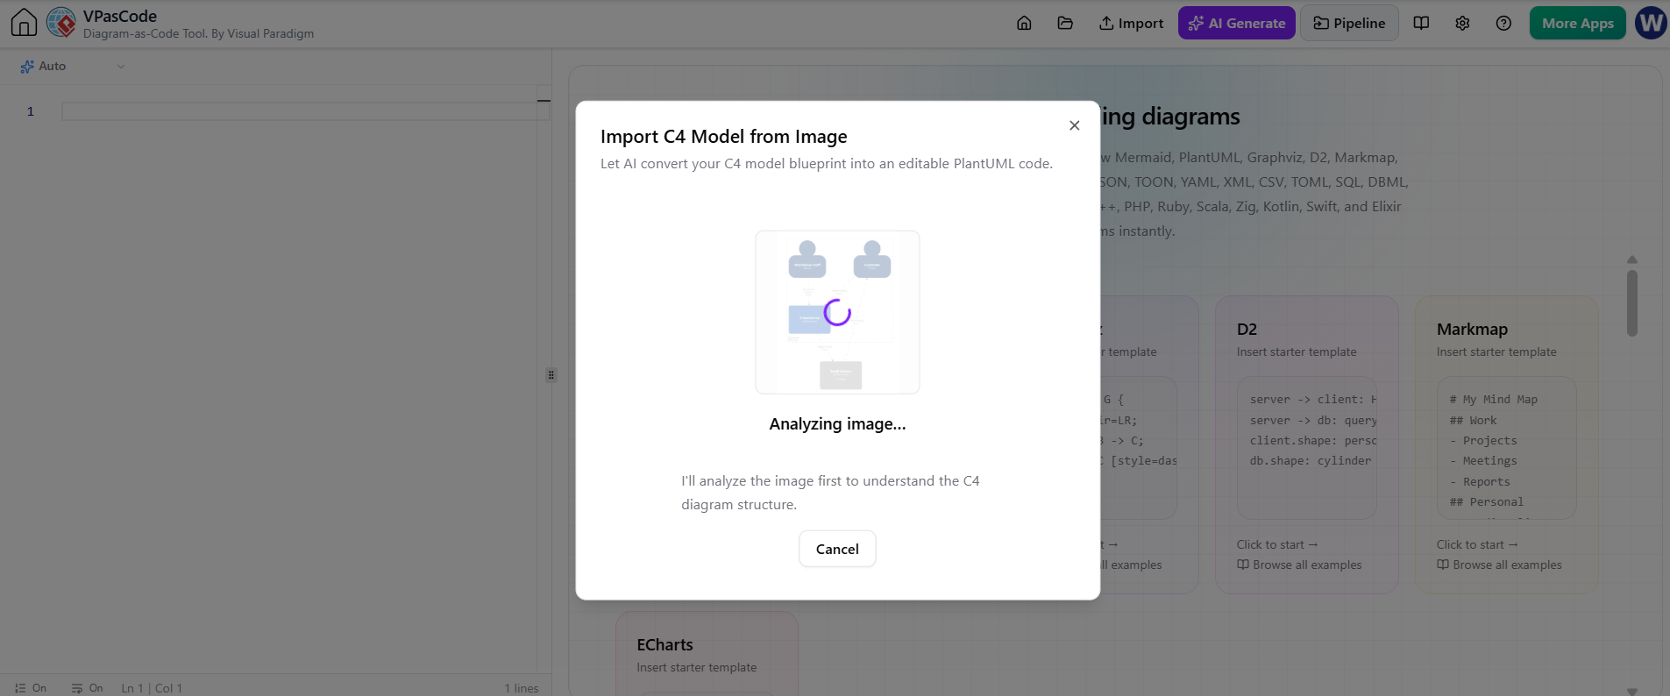1670x696 pixels.
Task: Open the home icon in the top toolbar
Action: pos(1024,23)
